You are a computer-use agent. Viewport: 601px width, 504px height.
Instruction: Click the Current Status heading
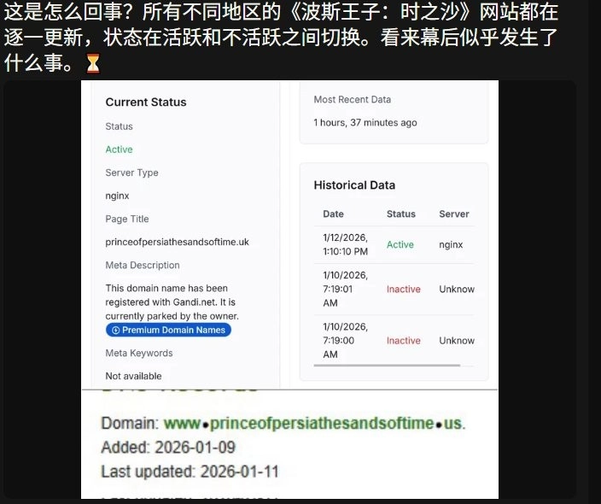[146, 103]
